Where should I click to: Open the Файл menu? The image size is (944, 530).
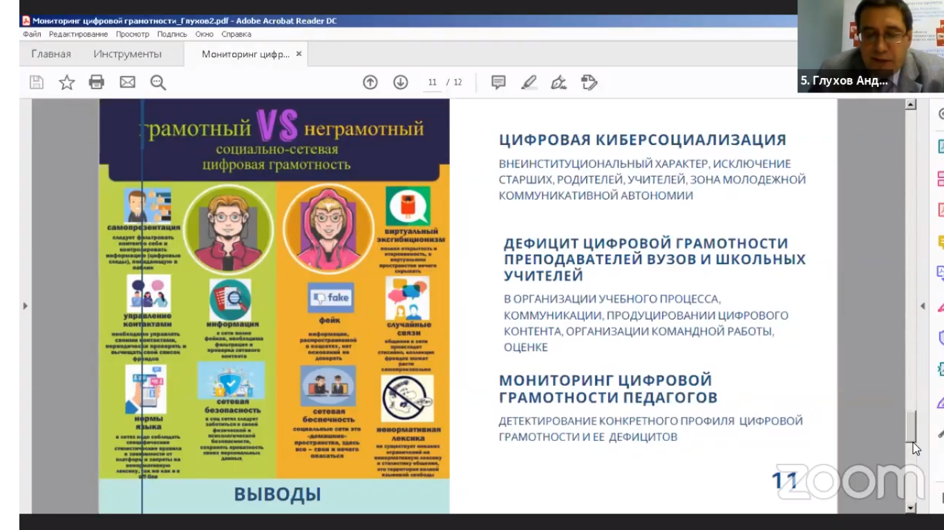coord(32,34)
